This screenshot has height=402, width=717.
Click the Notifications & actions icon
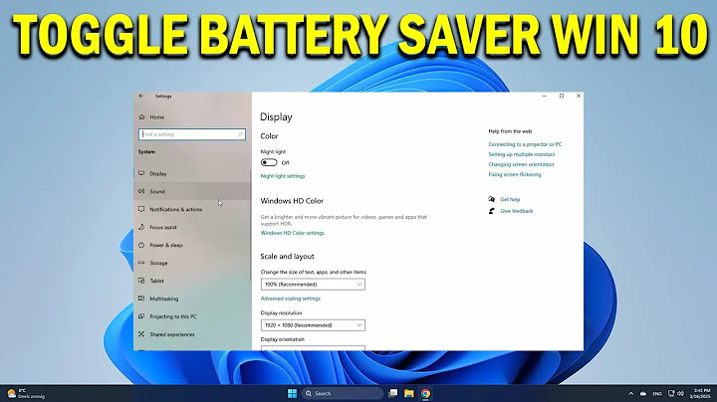141,209
